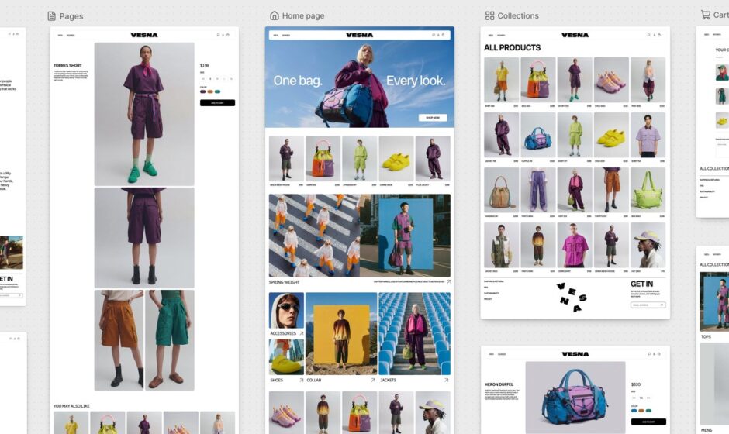Screen dimensions: 729x434
Task: Click the YOU MAY ALSO LIKE heading
Action: pos(71,406)
